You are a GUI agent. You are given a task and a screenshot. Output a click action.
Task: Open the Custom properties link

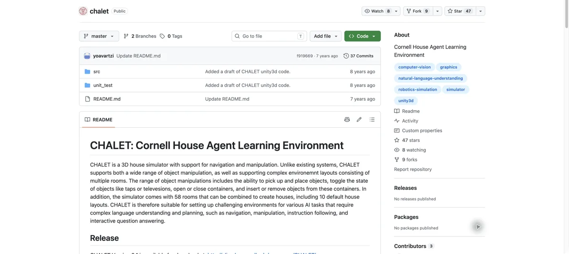418,131
